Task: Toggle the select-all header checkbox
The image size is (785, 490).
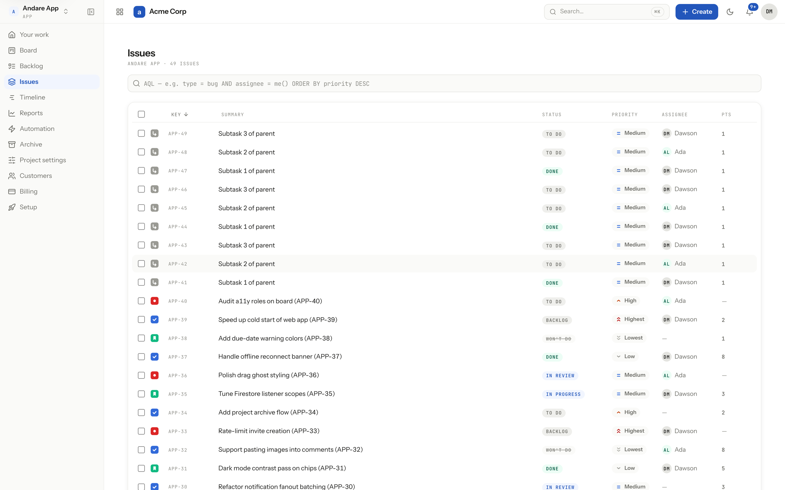Action: tap(141, 114)
